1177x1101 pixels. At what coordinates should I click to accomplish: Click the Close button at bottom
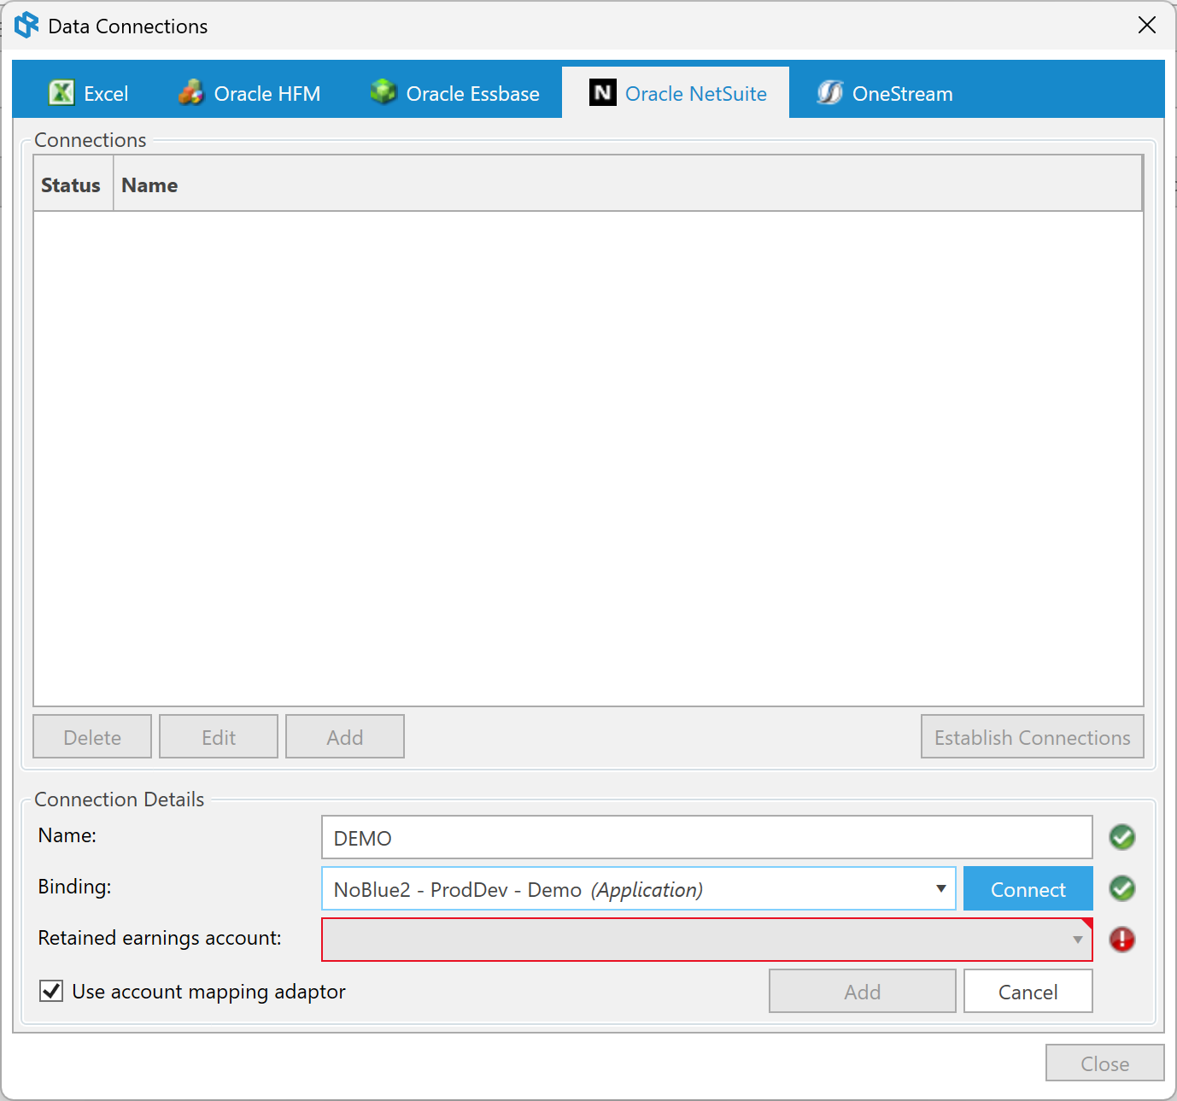click(x=1105, y=1063)
